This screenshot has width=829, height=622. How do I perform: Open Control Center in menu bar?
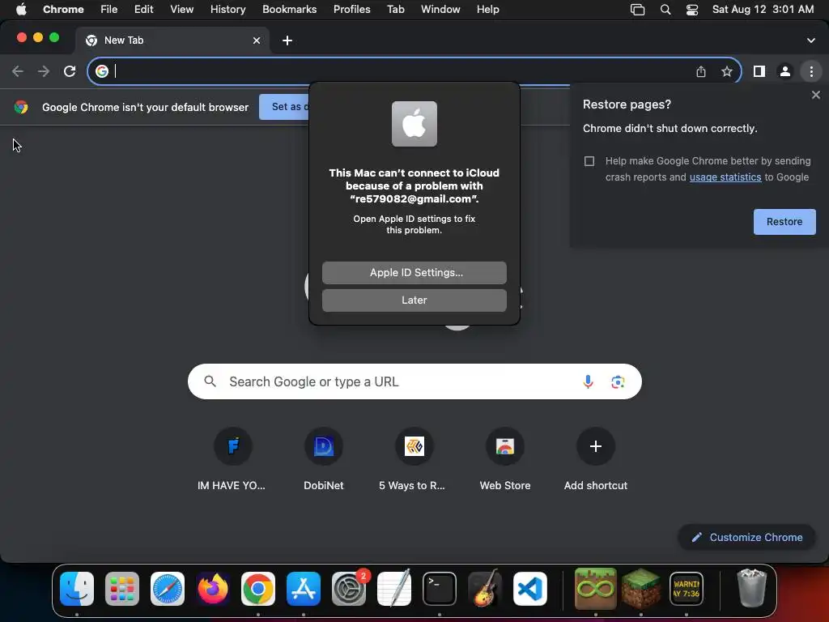pos(692,10)
